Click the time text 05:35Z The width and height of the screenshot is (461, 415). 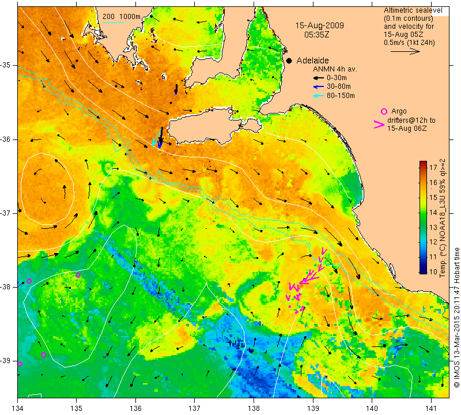[x=316, y=35]
